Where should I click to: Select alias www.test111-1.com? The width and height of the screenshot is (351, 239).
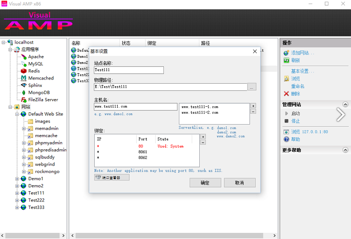pos(200,107)
